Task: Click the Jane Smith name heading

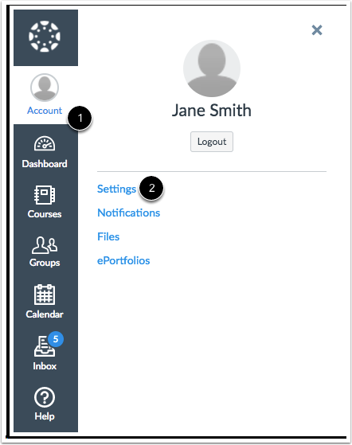Action: (212, 111)
